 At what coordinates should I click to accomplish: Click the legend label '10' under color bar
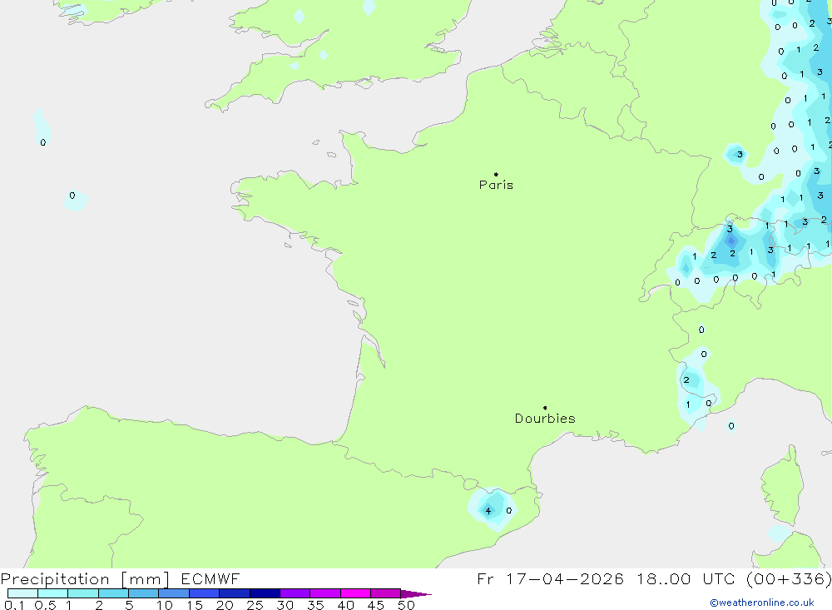(165, 605)
